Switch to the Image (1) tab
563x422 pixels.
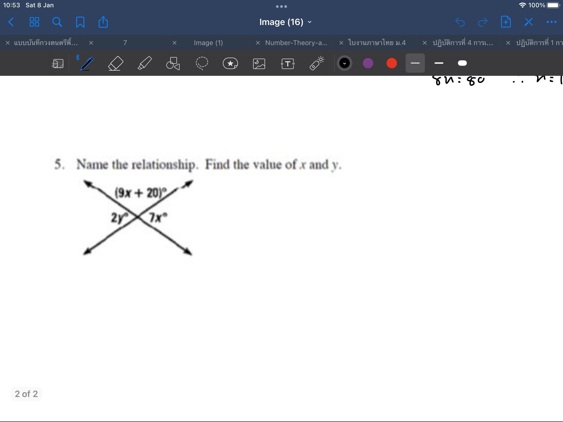pos(208,43)
